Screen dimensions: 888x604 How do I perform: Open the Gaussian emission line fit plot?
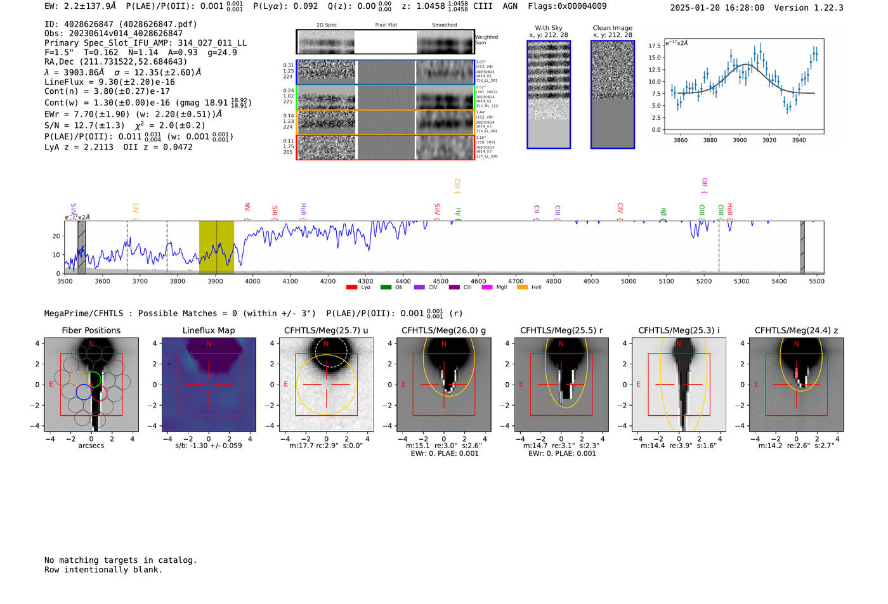click(743, 86)
